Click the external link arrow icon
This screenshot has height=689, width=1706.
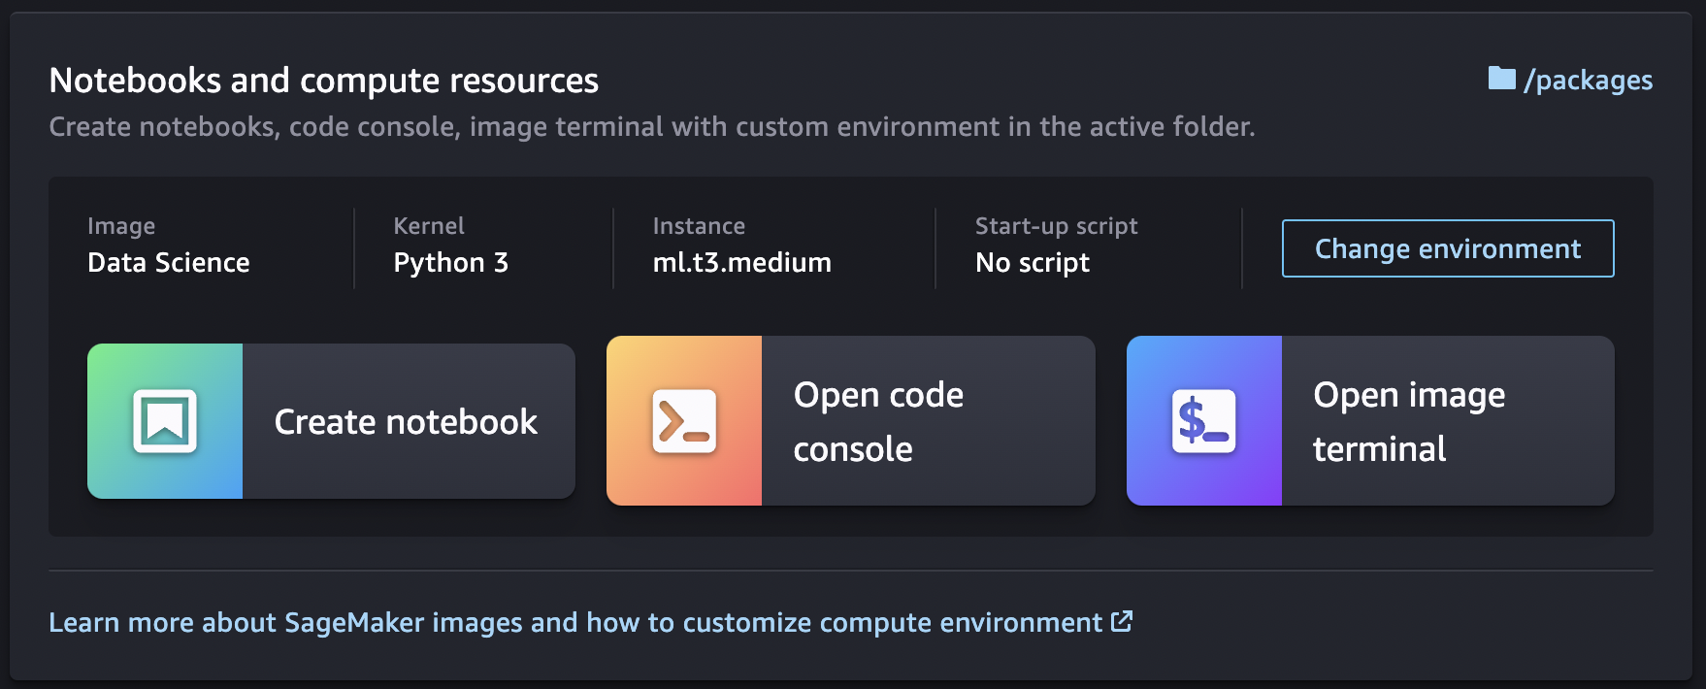point(1122,621)
